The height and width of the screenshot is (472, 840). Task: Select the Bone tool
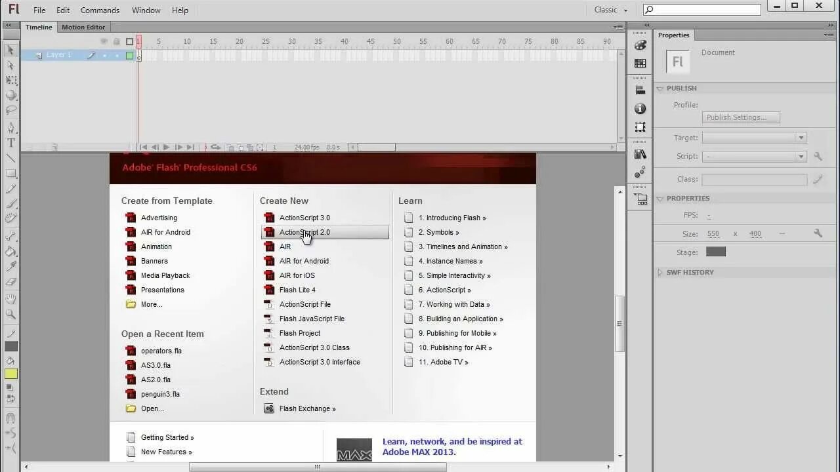(10, 236)
